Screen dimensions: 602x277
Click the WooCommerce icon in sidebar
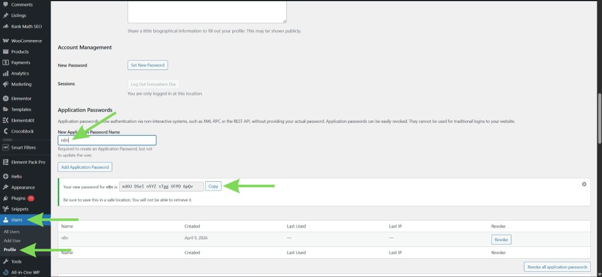(x=6, y=41)
